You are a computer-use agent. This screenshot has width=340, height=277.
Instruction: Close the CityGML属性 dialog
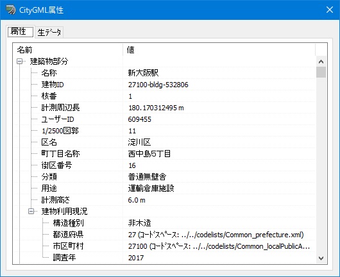click(x=330, y=10)
